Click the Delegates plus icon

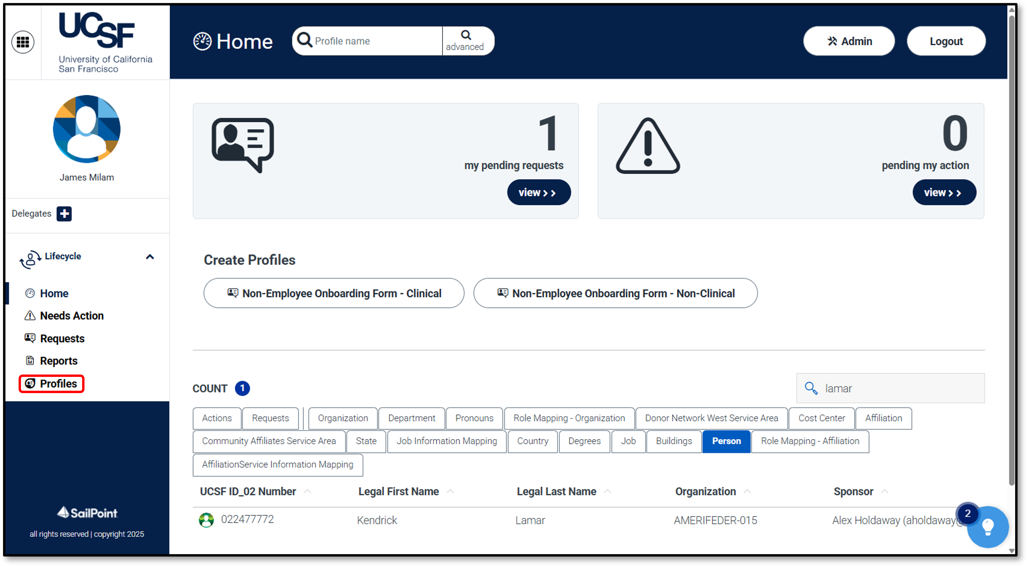point(65,213)
